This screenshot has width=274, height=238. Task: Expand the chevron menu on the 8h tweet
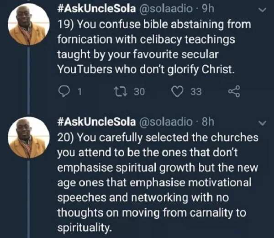tap(262, 123)
